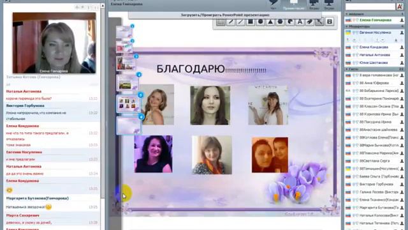Click the smiley emoji message at 13:25
The height and width of the screenshot is (230, 408).
click(x=10, y=190)
